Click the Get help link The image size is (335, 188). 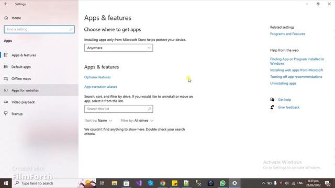(x=284, y=100)
